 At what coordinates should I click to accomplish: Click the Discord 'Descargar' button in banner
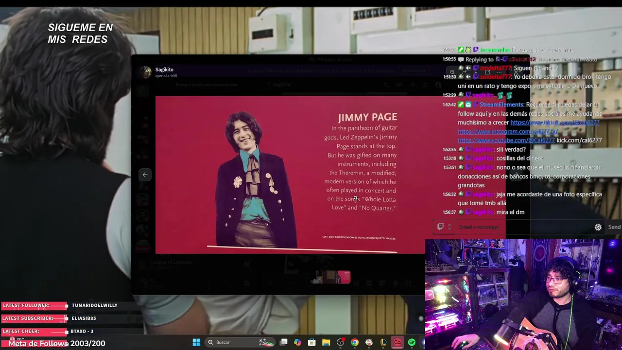414,71
